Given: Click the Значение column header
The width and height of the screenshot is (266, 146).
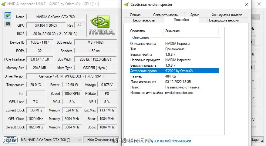Looking at the screenshot, I should click(x=191, y=31).
